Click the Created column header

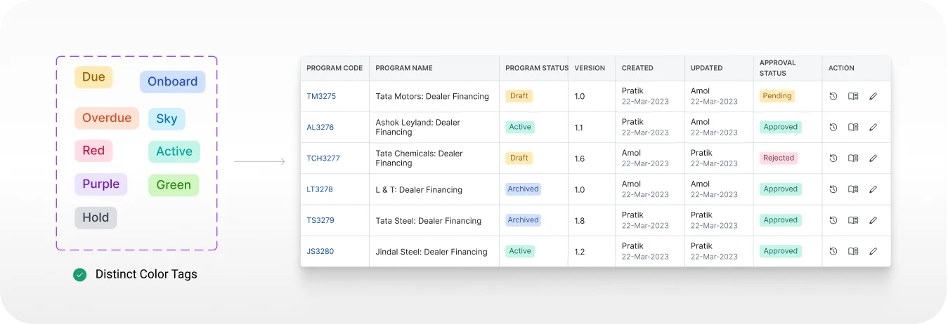point(637,68)
